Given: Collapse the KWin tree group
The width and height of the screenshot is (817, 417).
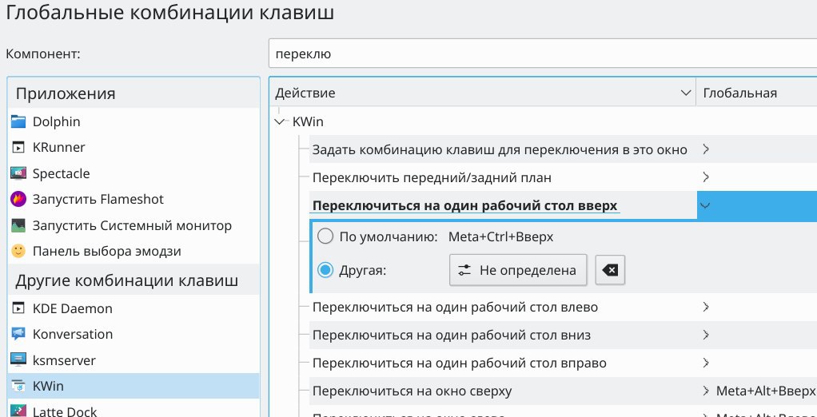Looking at the screenshot, I should pyautogui.click(x=281, y=121).
